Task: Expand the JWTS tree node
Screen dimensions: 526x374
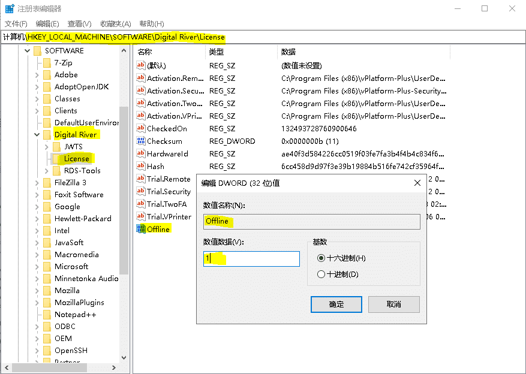Action: [47, 147]
